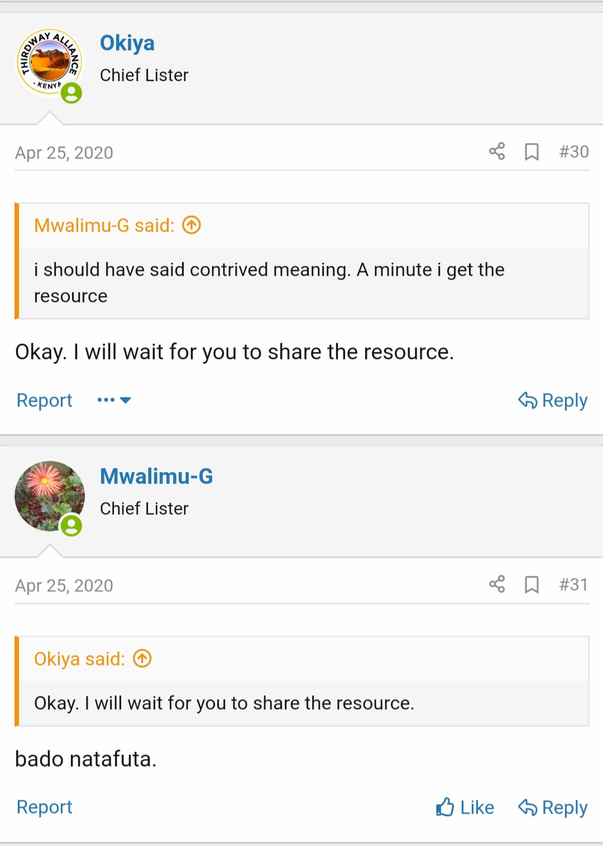Click the 'Okiya said:' quote header
This screenshot has width=603, height=846.
pyautogui.click(x=80, y=659)
